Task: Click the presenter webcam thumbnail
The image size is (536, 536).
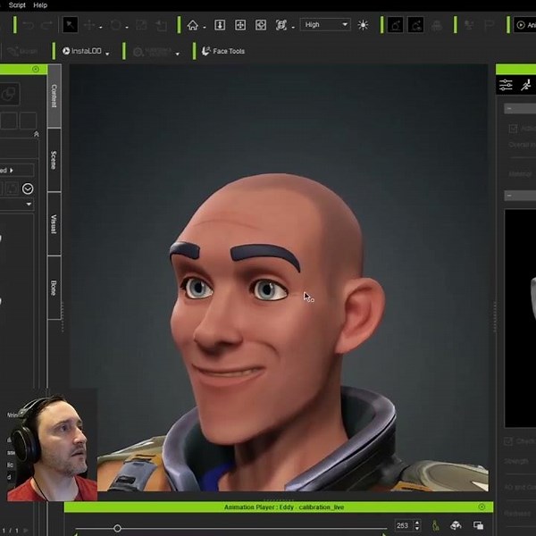Action: [52, 448]
